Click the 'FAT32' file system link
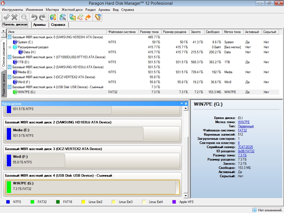Screen dimensions: 284x213 (242, 130)
